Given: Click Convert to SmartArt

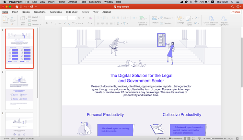Looking at the screenshot, I should (x=143, y=21).
